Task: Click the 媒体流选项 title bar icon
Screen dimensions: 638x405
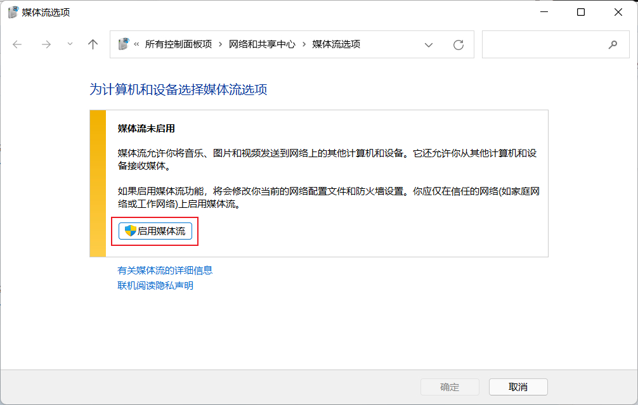Action: click(13, 12)
